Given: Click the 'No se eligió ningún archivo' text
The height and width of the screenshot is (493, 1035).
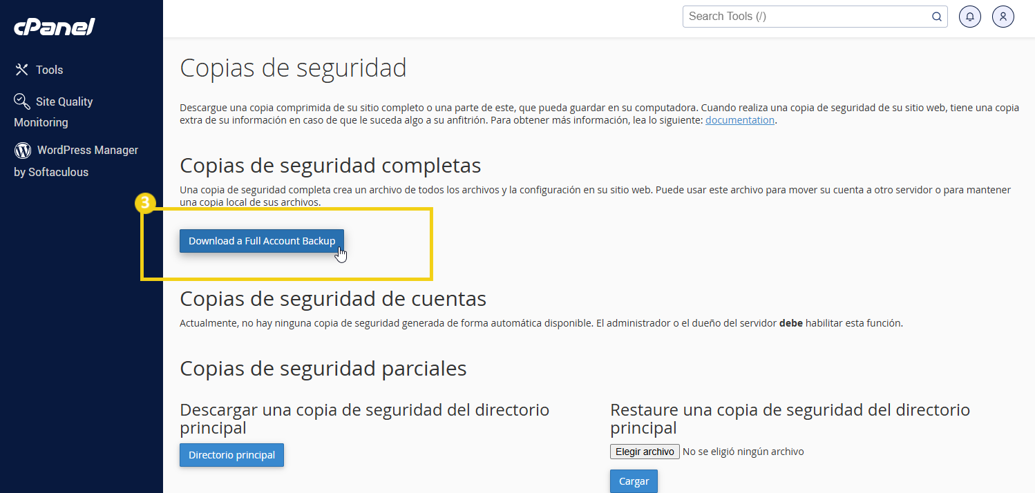Looking at the screenshot, I should click(743, 452).
